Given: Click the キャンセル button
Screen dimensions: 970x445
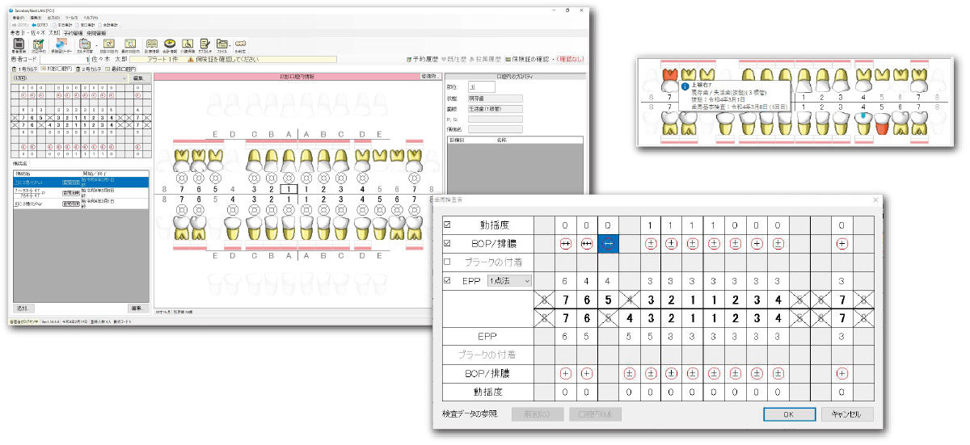Looking at the screenshot, I should [846, 414].
